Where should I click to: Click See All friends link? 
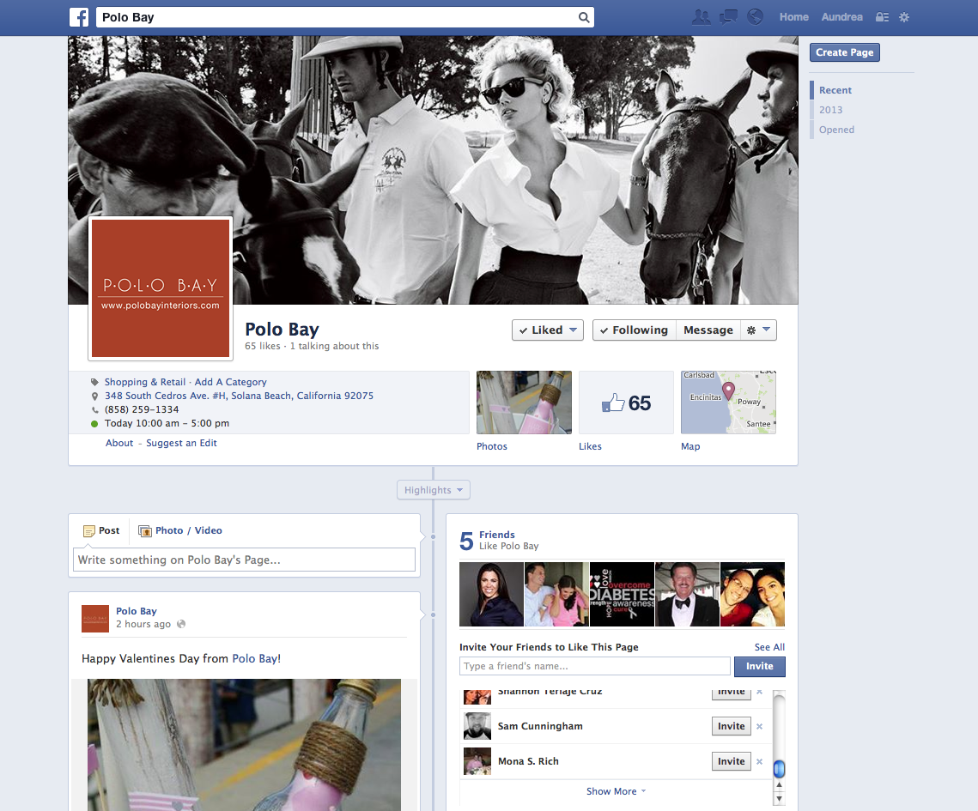pos(769,647)
